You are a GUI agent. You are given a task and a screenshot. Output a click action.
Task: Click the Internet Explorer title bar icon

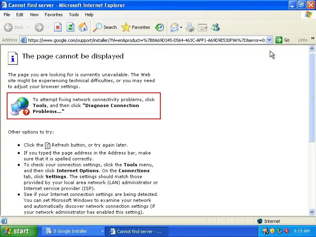click(4, 5)
